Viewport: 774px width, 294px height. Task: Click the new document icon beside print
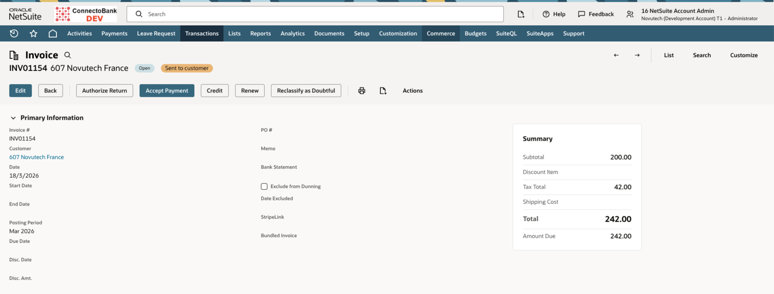coord(383,90)
